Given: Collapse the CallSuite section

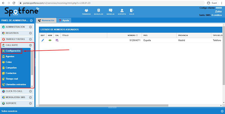Looking at the screenshot, I should pos(30,45).
